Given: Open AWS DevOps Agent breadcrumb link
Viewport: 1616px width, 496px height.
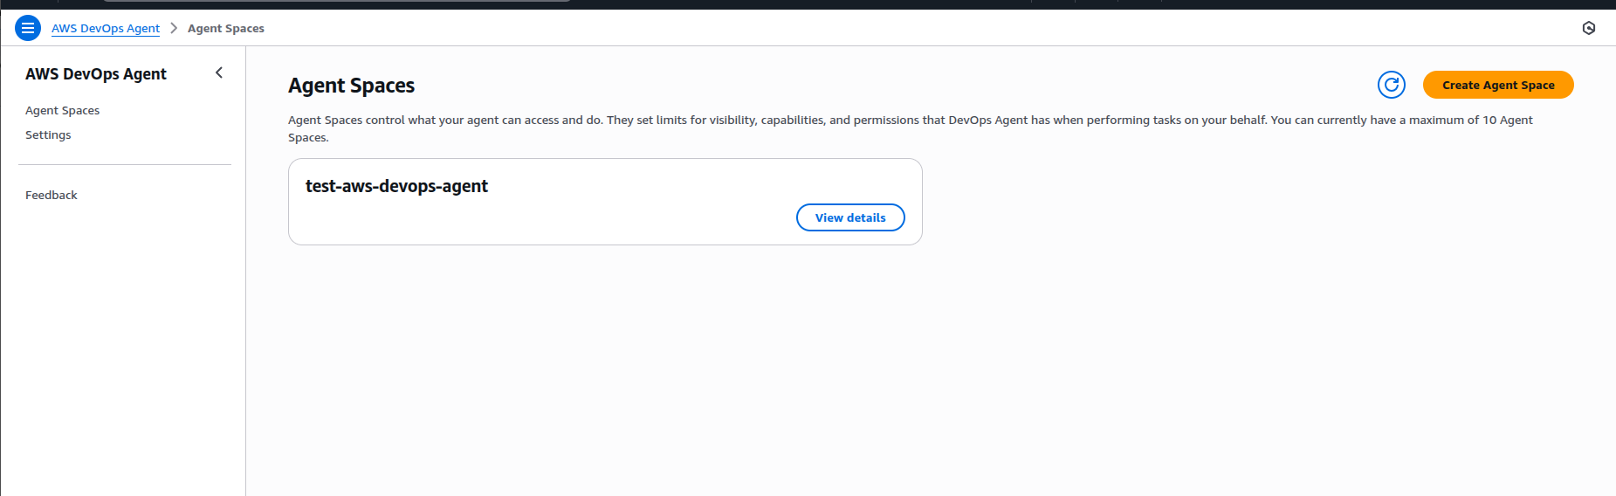Looking at the screenshot, I should (106, 28).
